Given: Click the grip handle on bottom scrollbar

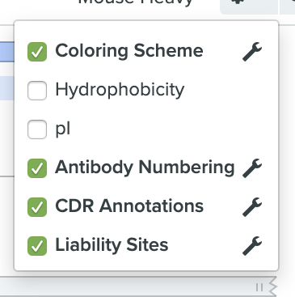Looking at the screenshot, I should pyautogui.click(x=259, y=287).
